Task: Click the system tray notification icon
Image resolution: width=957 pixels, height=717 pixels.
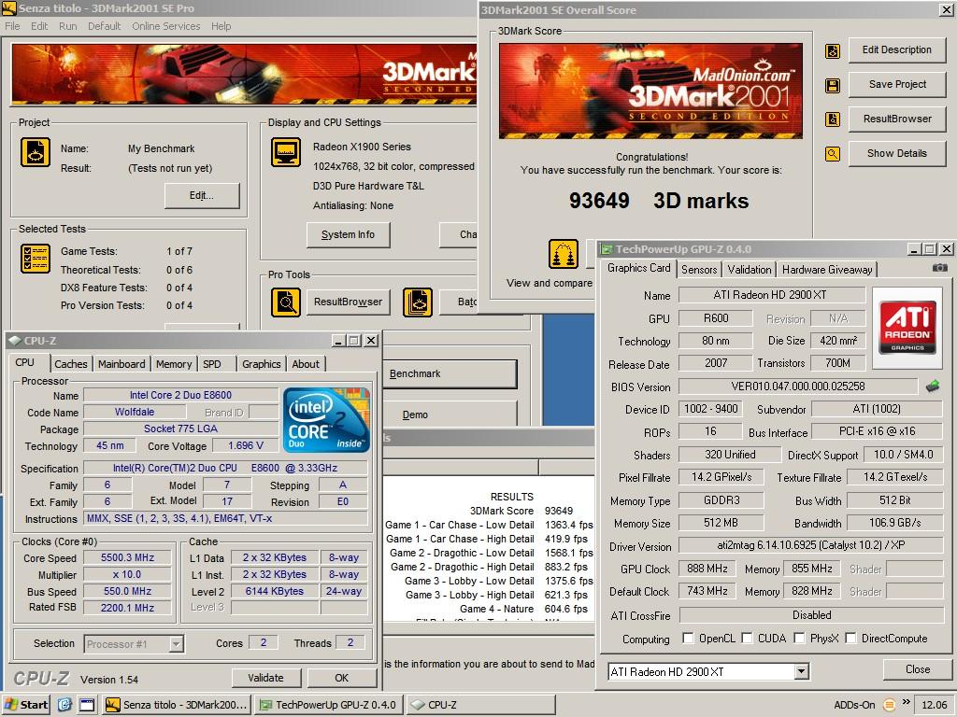Action: click(x=890, y=706)
